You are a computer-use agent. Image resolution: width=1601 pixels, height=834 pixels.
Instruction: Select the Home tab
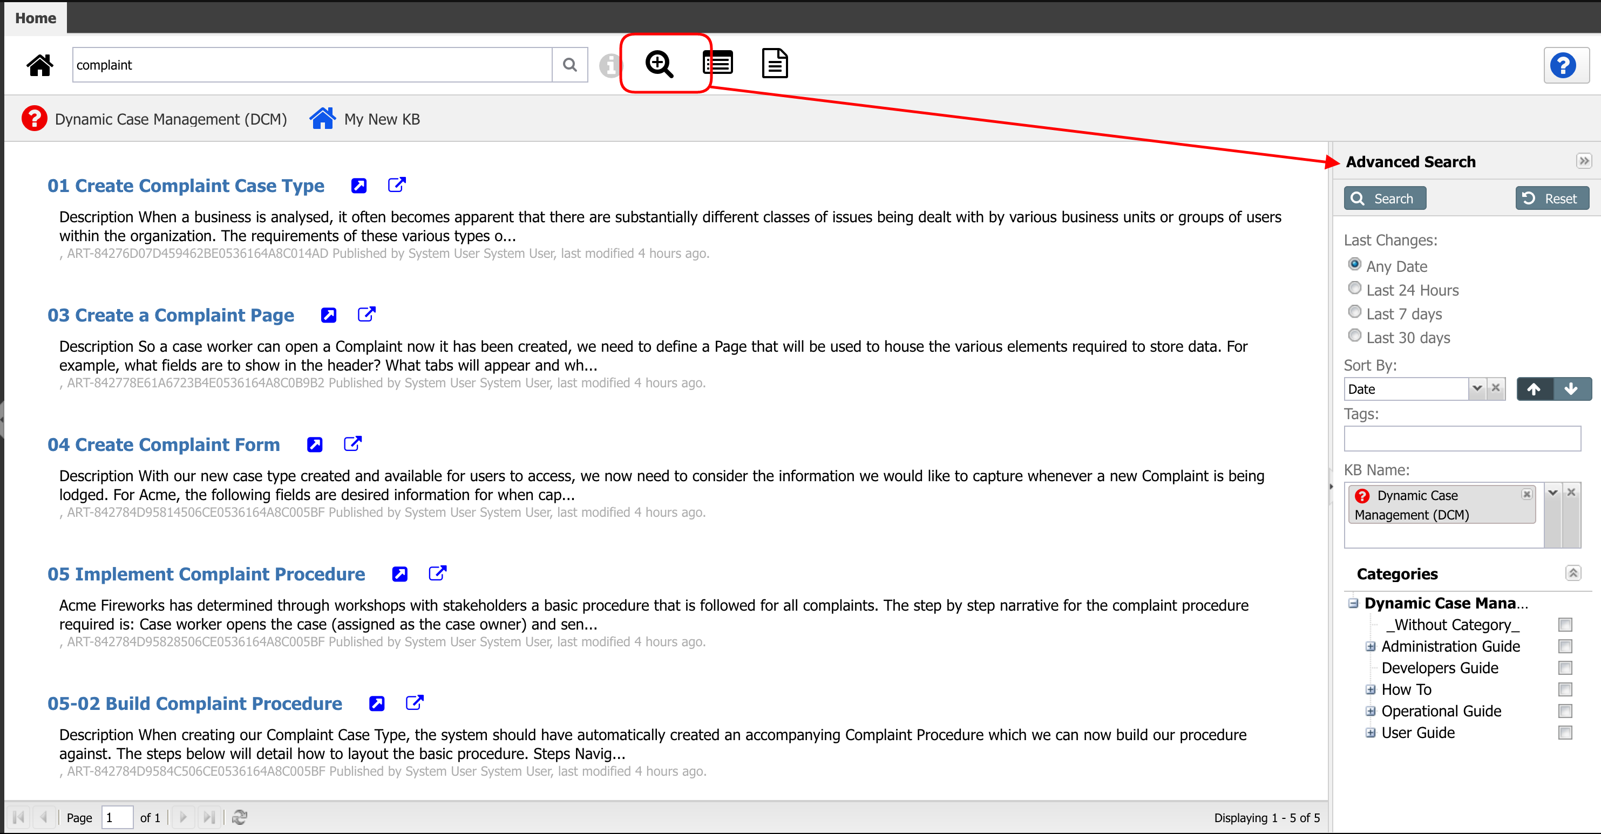(36, 18)
